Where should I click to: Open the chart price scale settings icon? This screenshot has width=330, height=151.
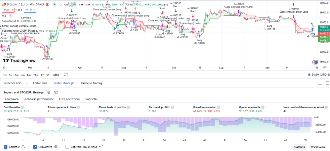click(x=325, y=67)
